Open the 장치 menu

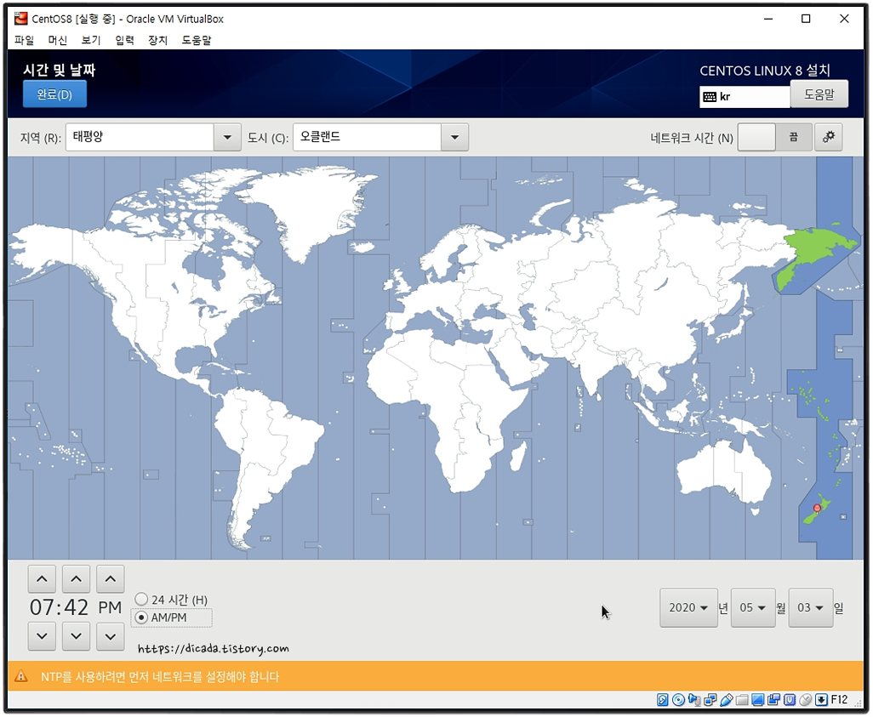pos(157,40)
